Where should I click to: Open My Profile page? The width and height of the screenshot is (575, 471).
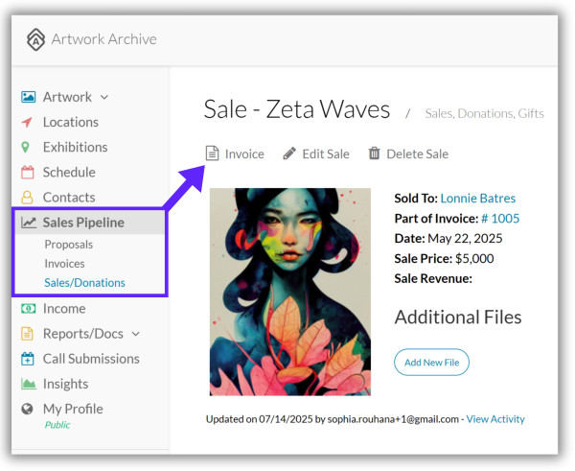[x=73, y=409]
